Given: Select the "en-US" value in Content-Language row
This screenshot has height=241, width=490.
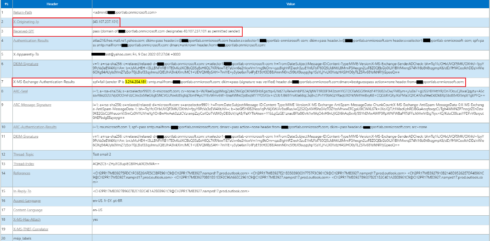Looking at the screenshot, I should [97, 210].
